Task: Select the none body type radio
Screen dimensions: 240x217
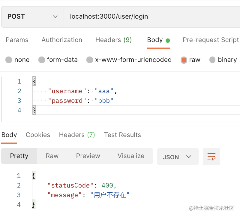Action: coord(9,60)
